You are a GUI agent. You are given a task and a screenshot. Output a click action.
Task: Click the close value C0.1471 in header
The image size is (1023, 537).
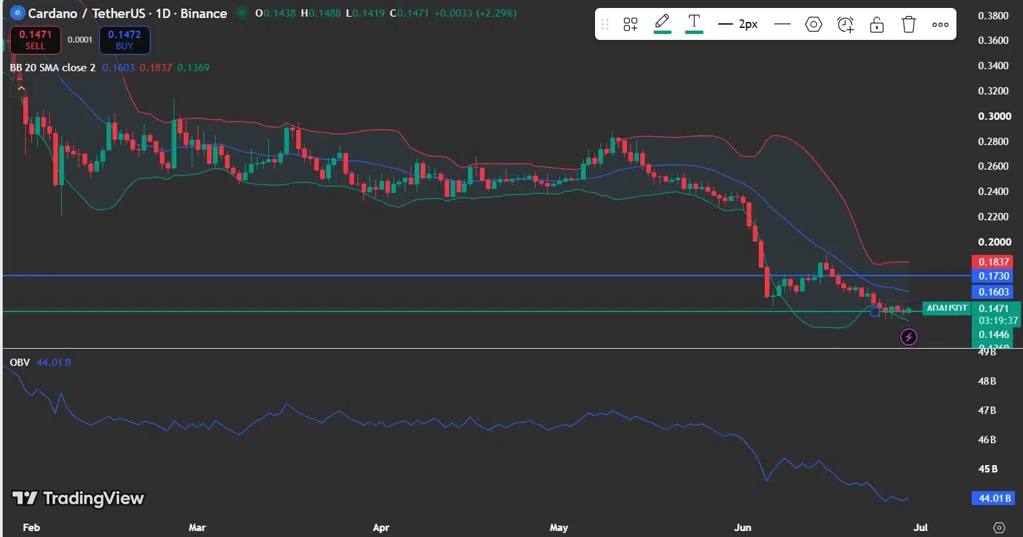tap(410, 13)
